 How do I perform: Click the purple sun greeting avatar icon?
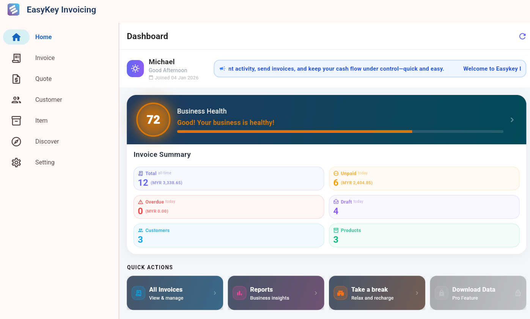click(135, 68)
